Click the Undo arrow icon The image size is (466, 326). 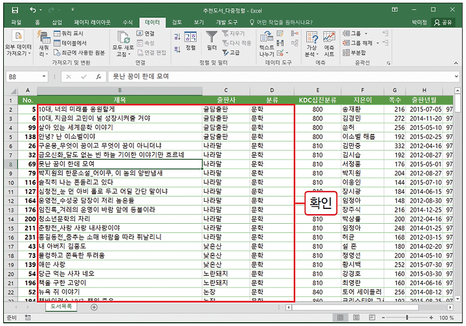33,10
